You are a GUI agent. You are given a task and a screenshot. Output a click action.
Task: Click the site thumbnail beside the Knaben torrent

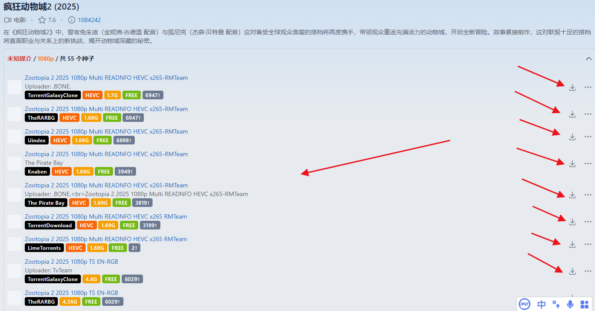click(14, 164)
